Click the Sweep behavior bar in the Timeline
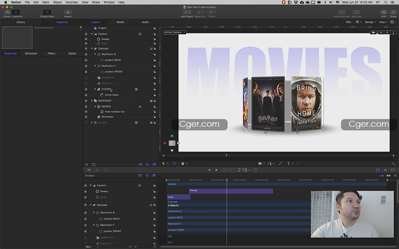 point(231,191)
